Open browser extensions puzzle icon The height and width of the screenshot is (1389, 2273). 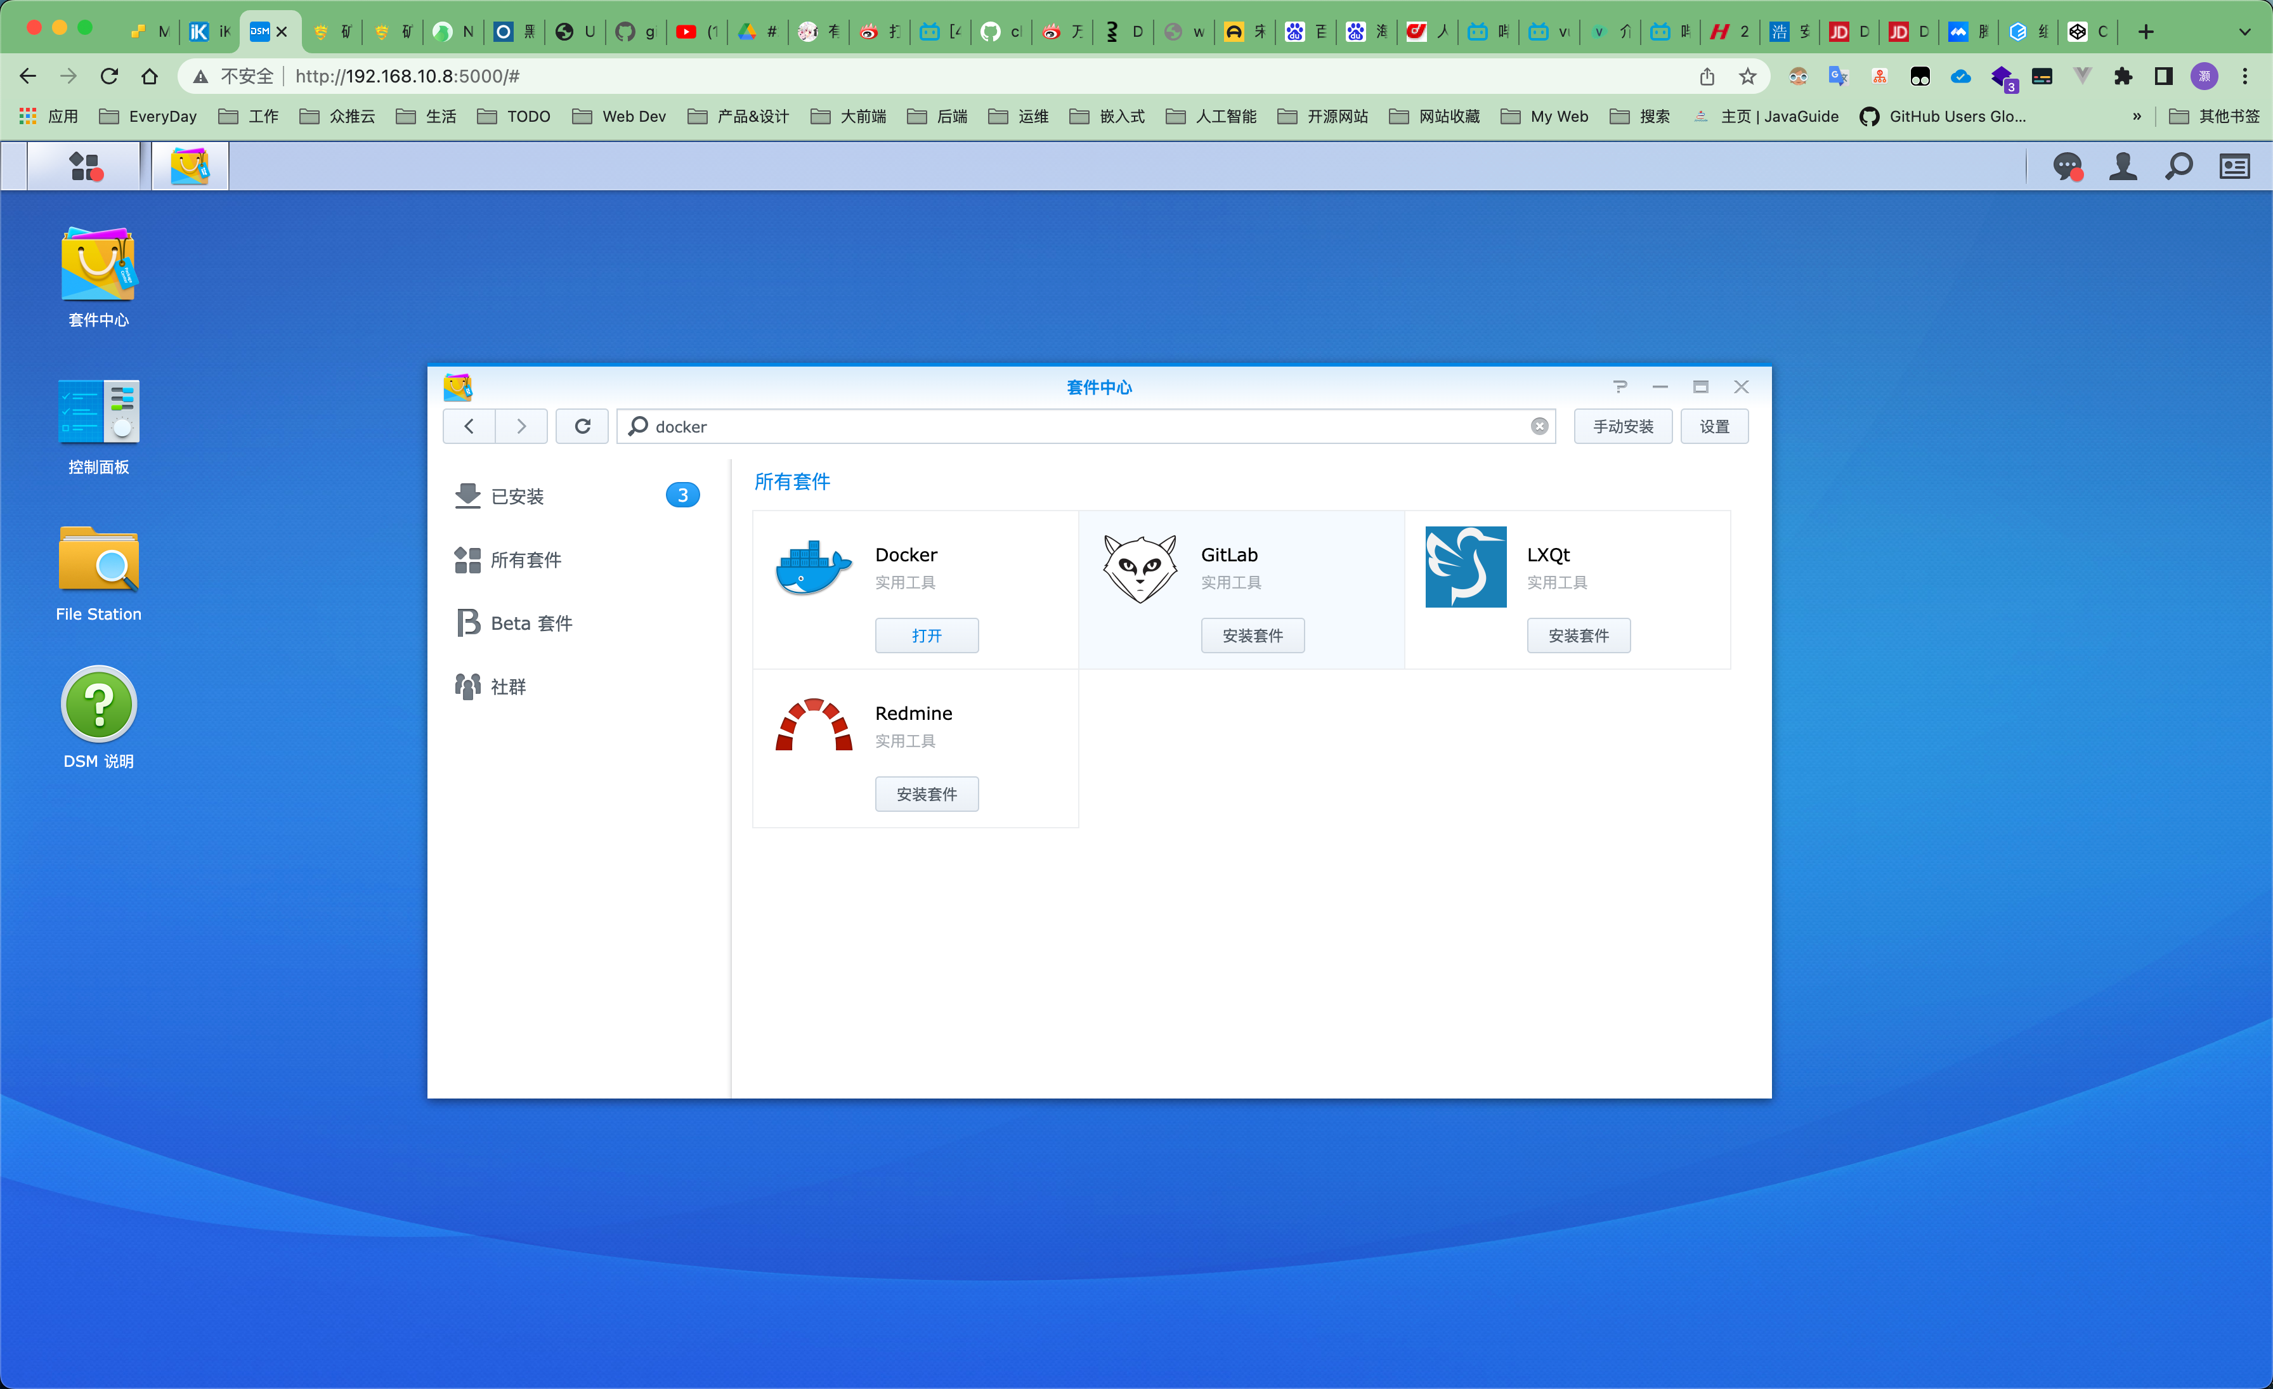point(2123,77)
